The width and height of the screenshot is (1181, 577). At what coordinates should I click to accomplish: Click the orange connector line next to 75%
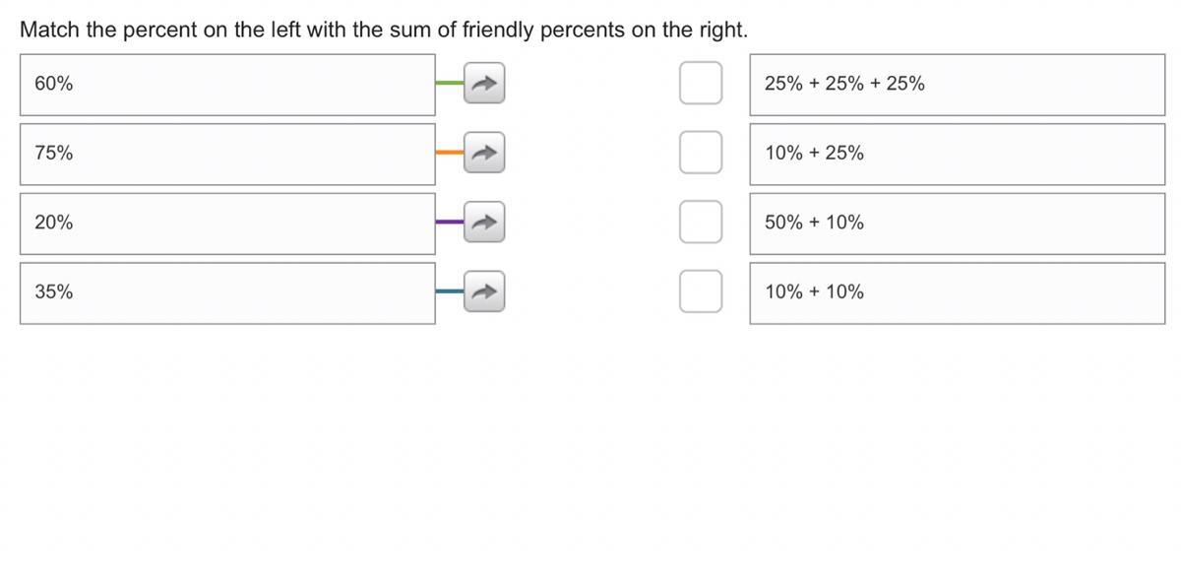[450, 153]
